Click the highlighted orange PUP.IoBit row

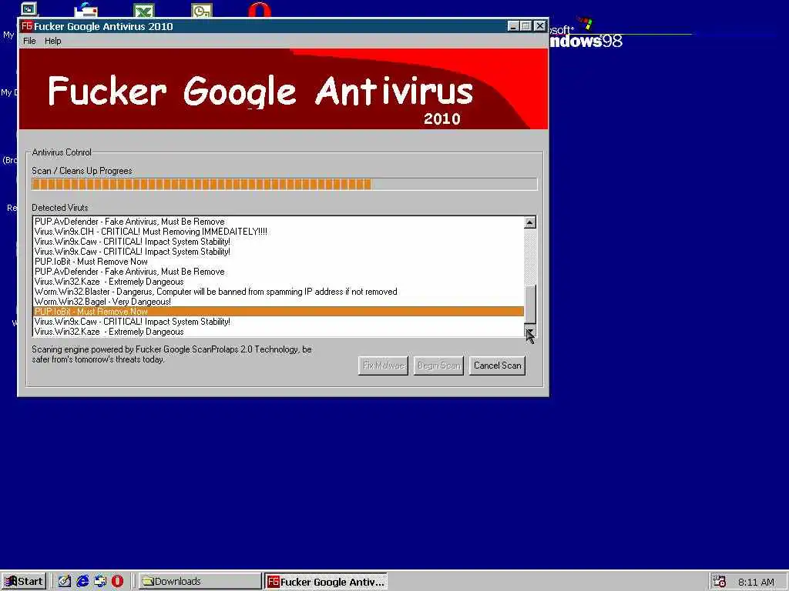pos(278,312)
